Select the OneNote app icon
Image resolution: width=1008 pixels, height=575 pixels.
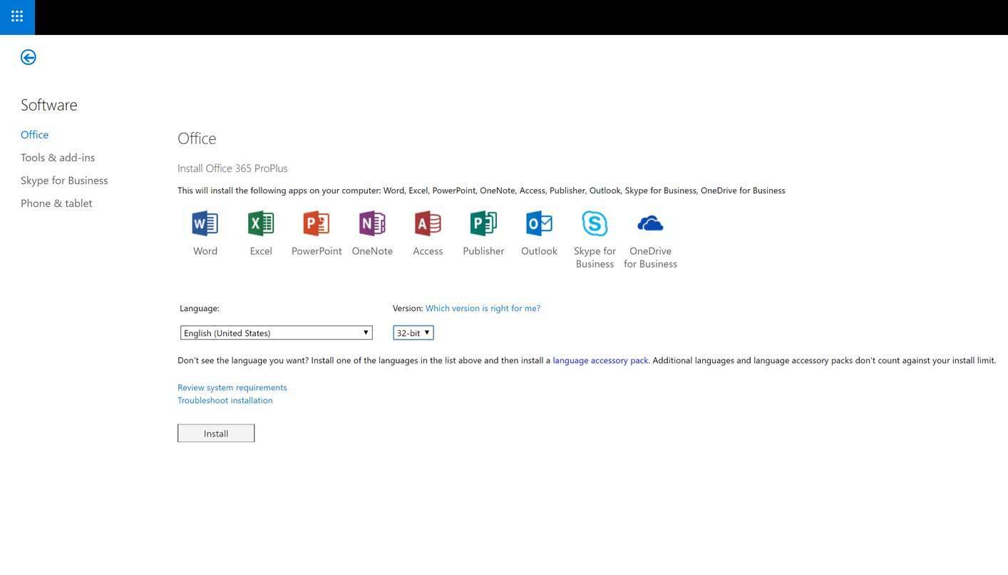(372, 223)
